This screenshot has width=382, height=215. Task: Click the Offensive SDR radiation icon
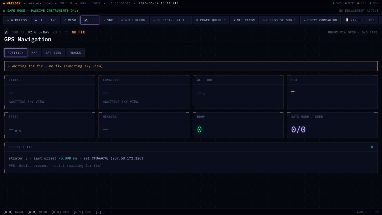(x=264, y=20)
